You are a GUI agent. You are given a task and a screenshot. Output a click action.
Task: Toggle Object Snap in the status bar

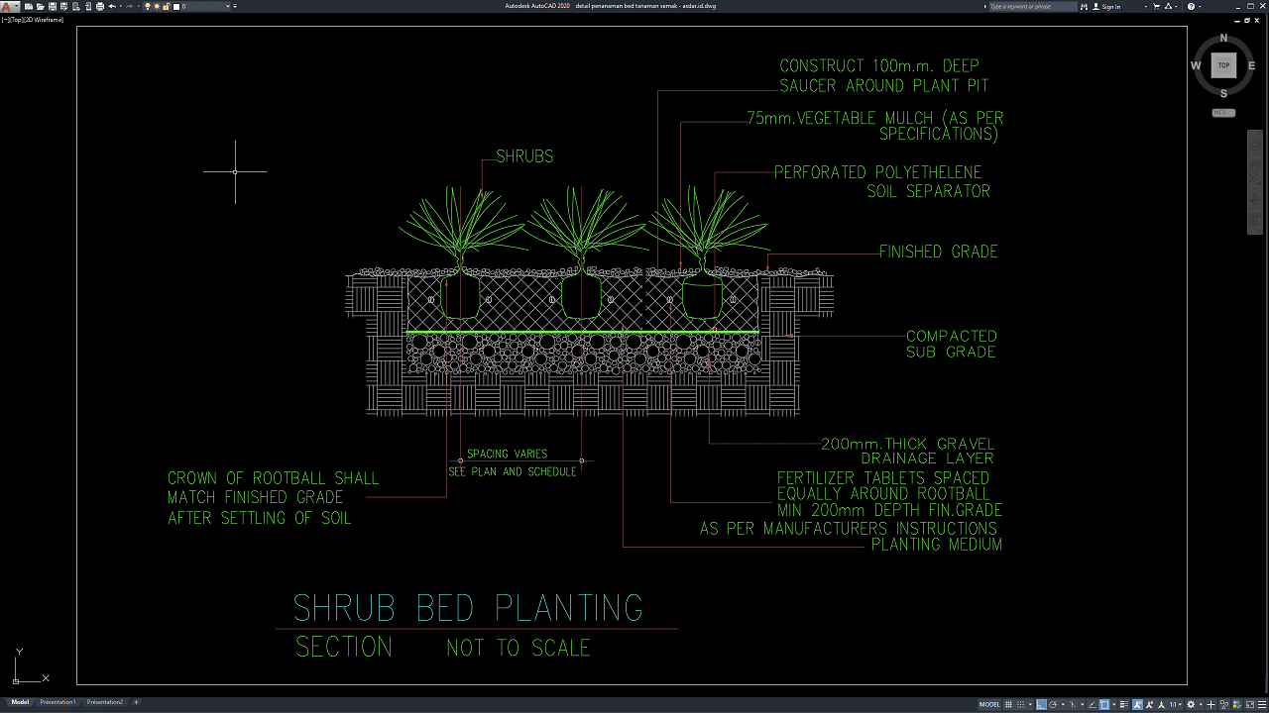1104,704
